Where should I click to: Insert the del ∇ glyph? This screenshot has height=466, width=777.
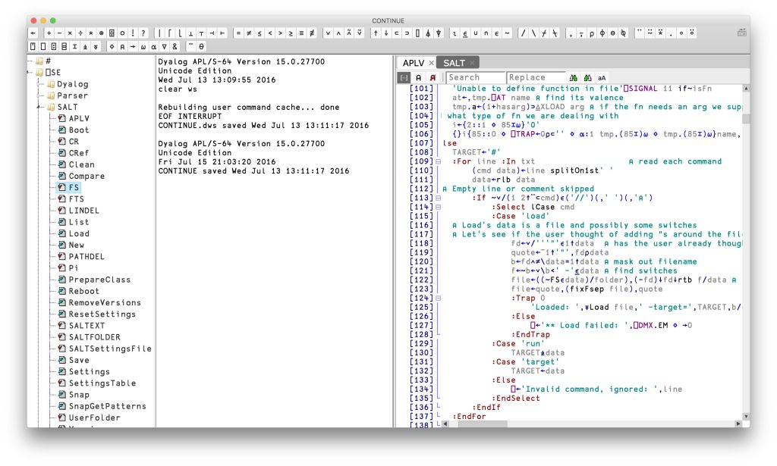[x=164, y=46]
